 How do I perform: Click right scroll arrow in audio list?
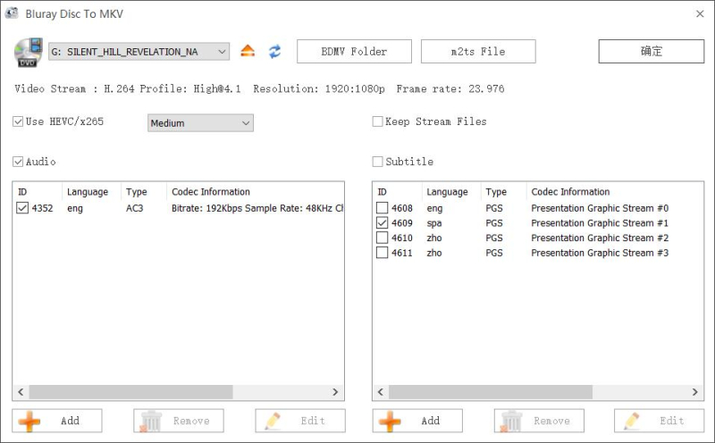coord(336,392)
